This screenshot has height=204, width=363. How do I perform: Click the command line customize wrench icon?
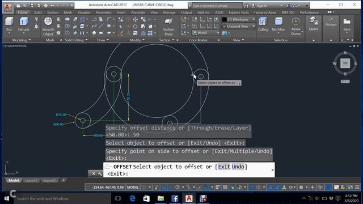click(100, 174)
